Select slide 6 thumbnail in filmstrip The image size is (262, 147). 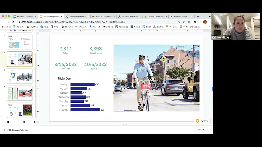tap(20, 93)
